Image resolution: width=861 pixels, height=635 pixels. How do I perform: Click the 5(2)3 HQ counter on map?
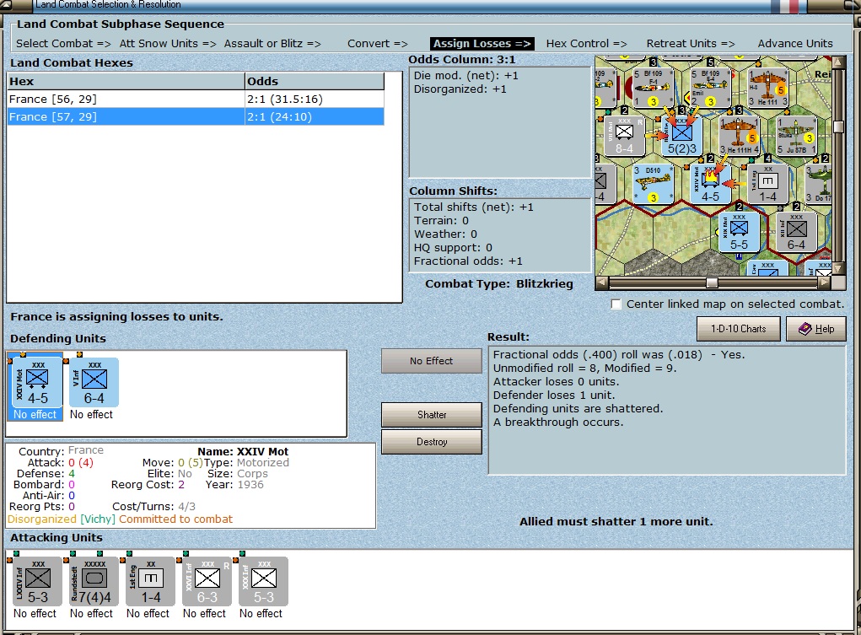[x=681, y=135]
